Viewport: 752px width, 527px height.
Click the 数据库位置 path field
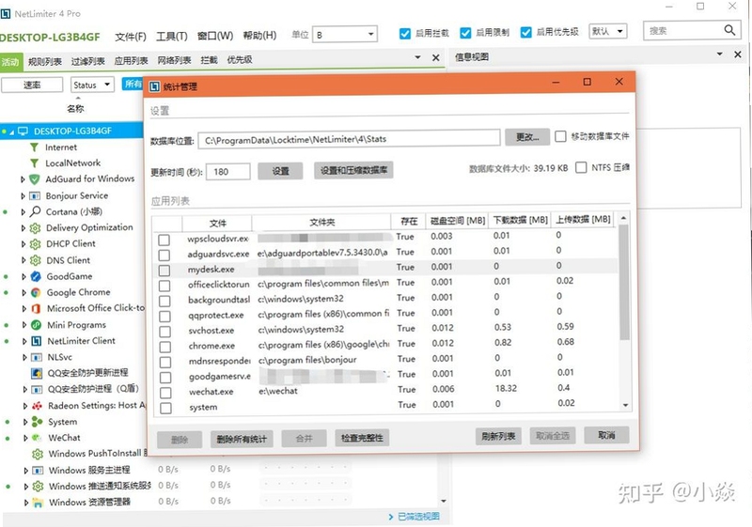coord(349,139)
